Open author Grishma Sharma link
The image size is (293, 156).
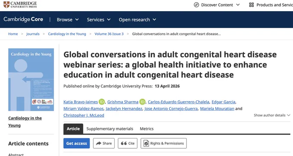pos(123,102)
